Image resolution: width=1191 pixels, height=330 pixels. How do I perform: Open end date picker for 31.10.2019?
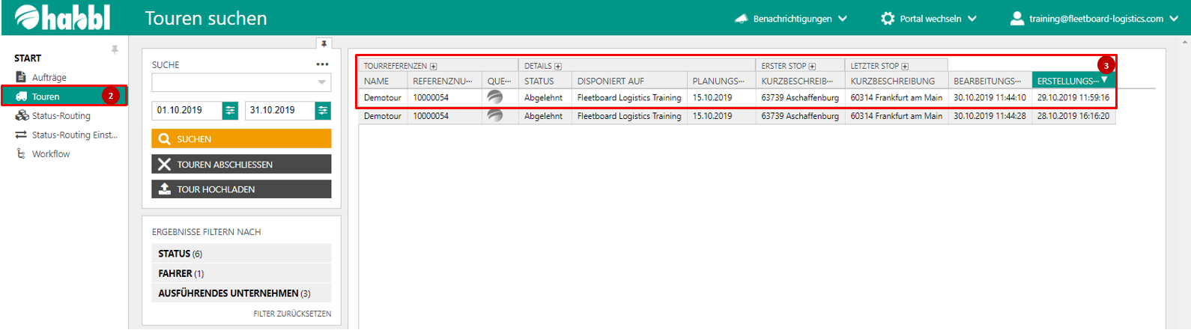(323, 111)
